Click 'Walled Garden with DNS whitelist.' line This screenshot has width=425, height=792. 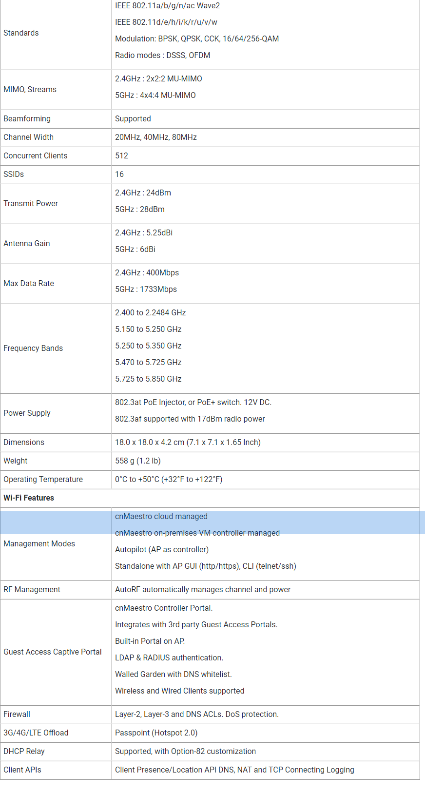click(173, 675)
